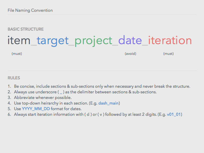Select the (avoid) label under date

130,54
